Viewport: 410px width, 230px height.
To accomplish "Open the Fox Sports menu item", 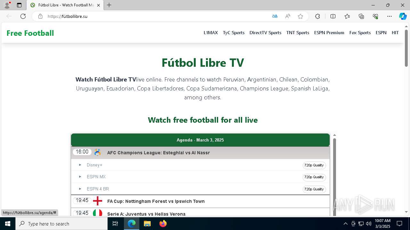I will tap(360, 33).
